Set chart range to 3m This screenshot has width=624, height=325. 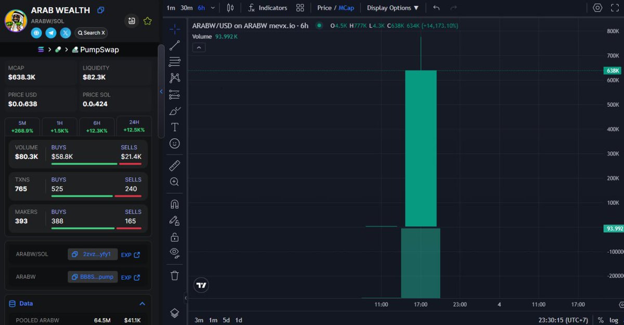[x=199, y=320]
